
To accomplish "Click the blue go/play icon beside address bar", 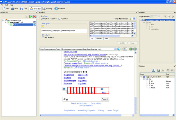I will (119, 49).
